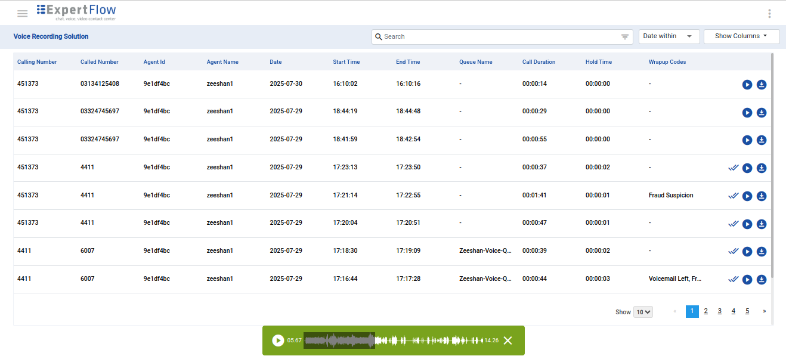Sort by Call Duration column header
The image size is (786, 359).
(539, 62)
